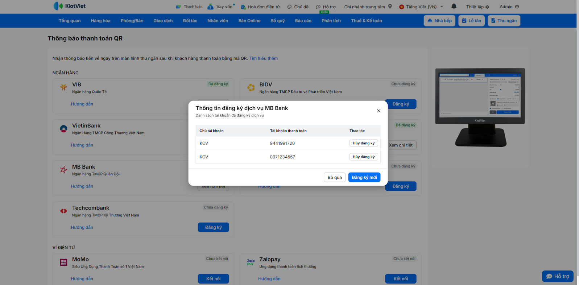Open Giao dịch menu
The width and height of the screenshot is (579, 285).
click(x=163, y=21)
